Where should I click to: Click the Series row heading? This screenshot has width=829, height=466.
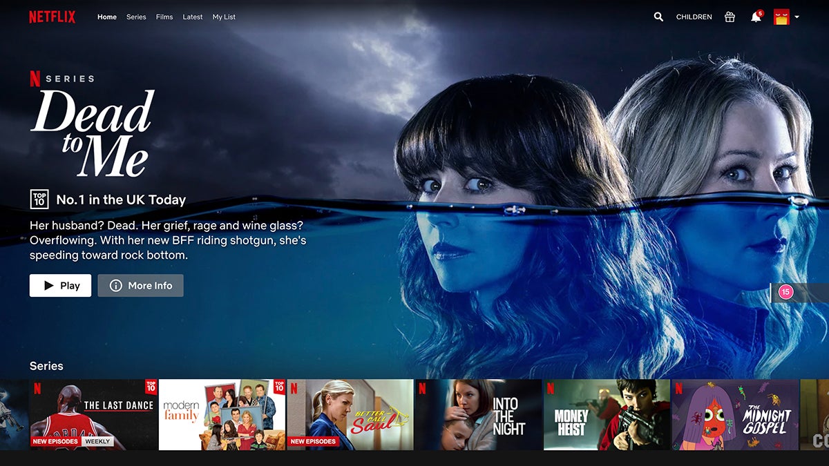pos(46,366)
